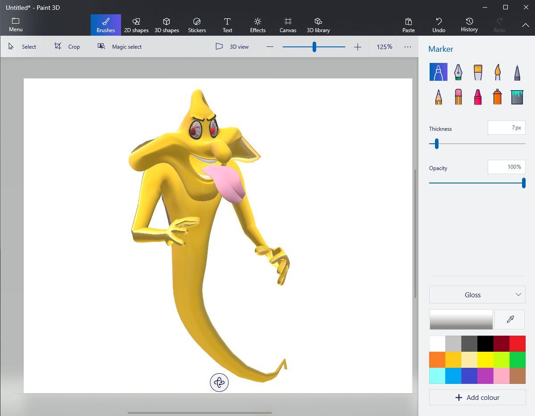The width and height of the screenshot is (535, 416).
Task: Choose the indigo colour swatch
Action: point(469,376)
